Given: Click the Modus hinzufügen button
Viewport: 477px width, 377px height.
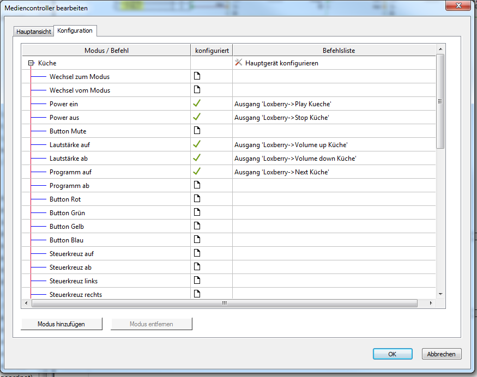Looking at the screenshot, I should (x=62, y=324).
